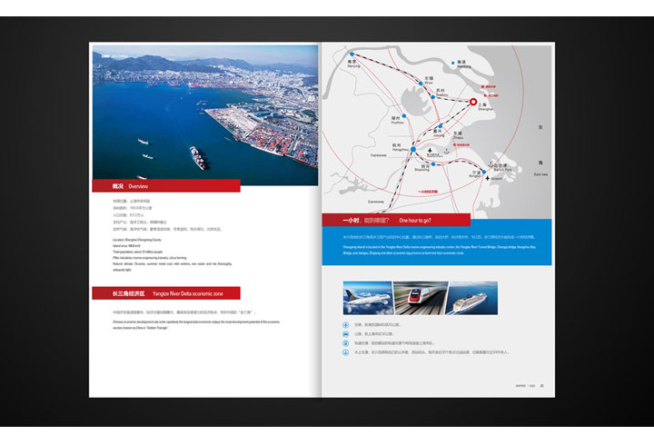Click the red Overview heading banner
The image size is (654, 445).
coord(166,186)
